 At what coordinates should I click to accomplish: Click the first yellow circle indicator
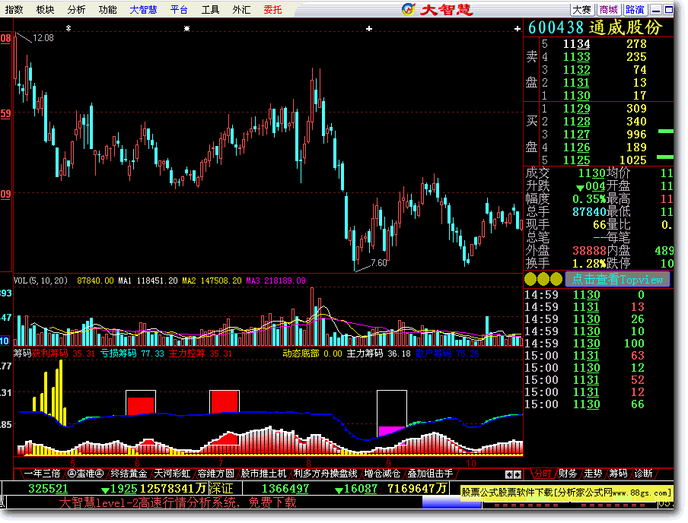(530, 279)
